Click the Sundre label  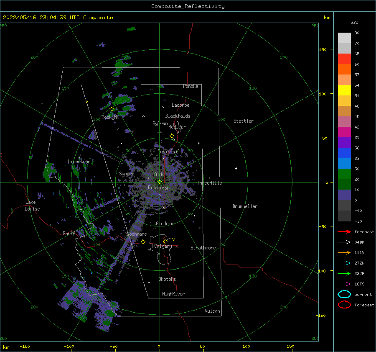(127, 173)
